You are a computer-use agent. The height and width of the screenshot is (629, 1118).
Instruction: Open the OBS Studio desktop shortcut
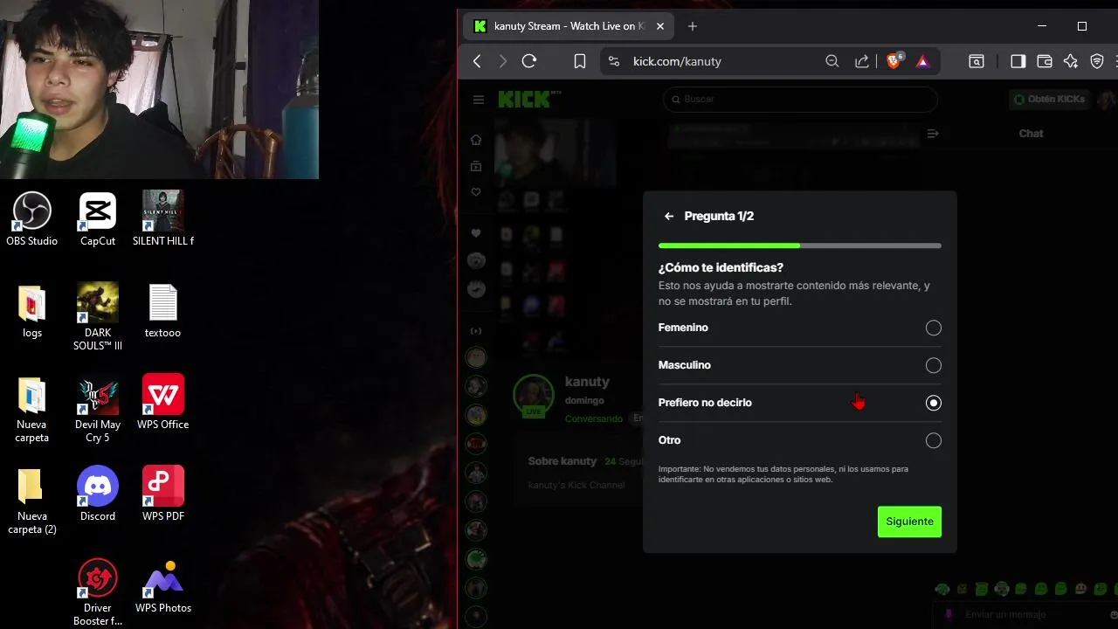coord(32,218)
